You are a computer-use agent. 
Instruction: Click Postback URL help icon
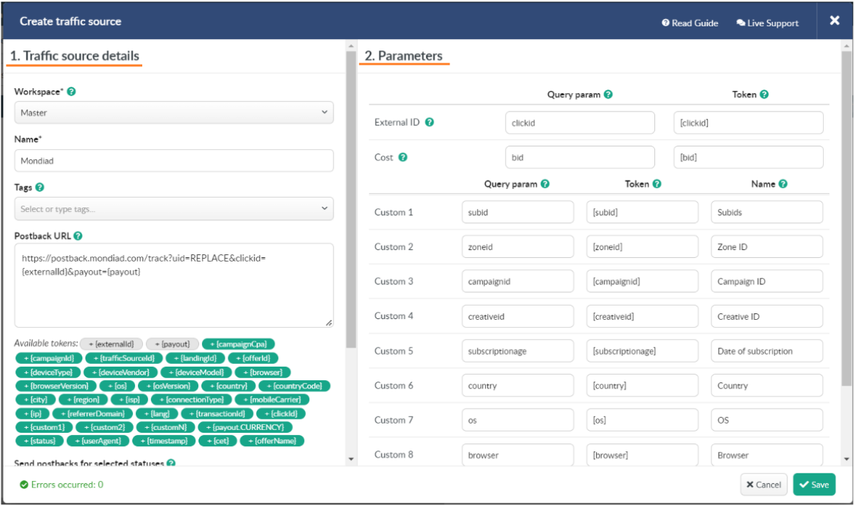coord(78,236)
